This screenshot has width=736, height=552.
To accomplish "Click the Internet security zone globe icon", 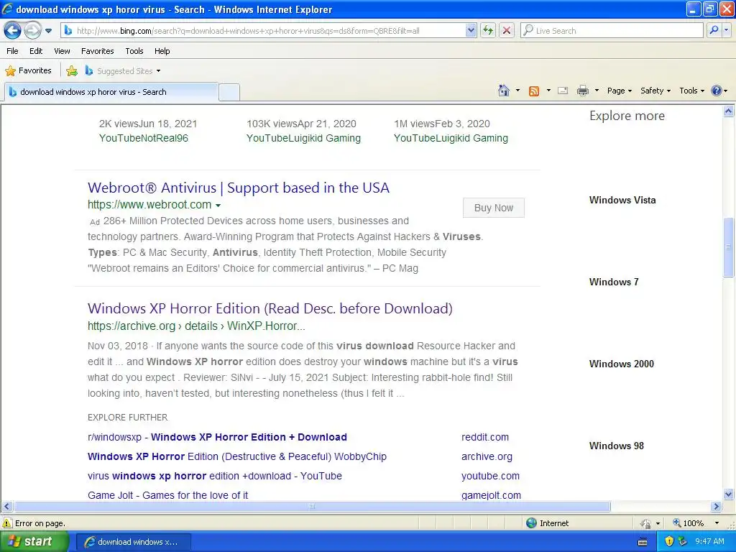I will (531, 523).
